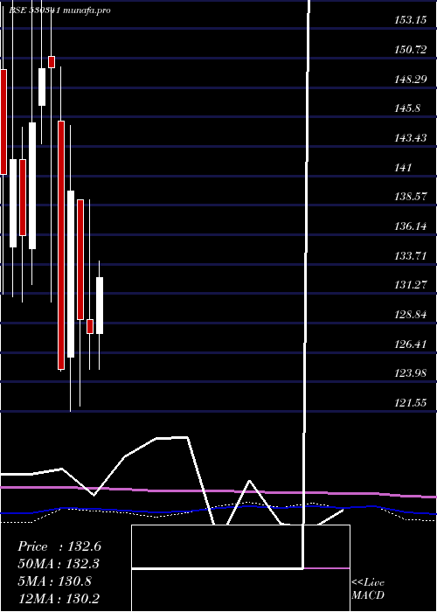Click the 128.84 price axis label
Screen dimensions: 437x612
(410, 315)
